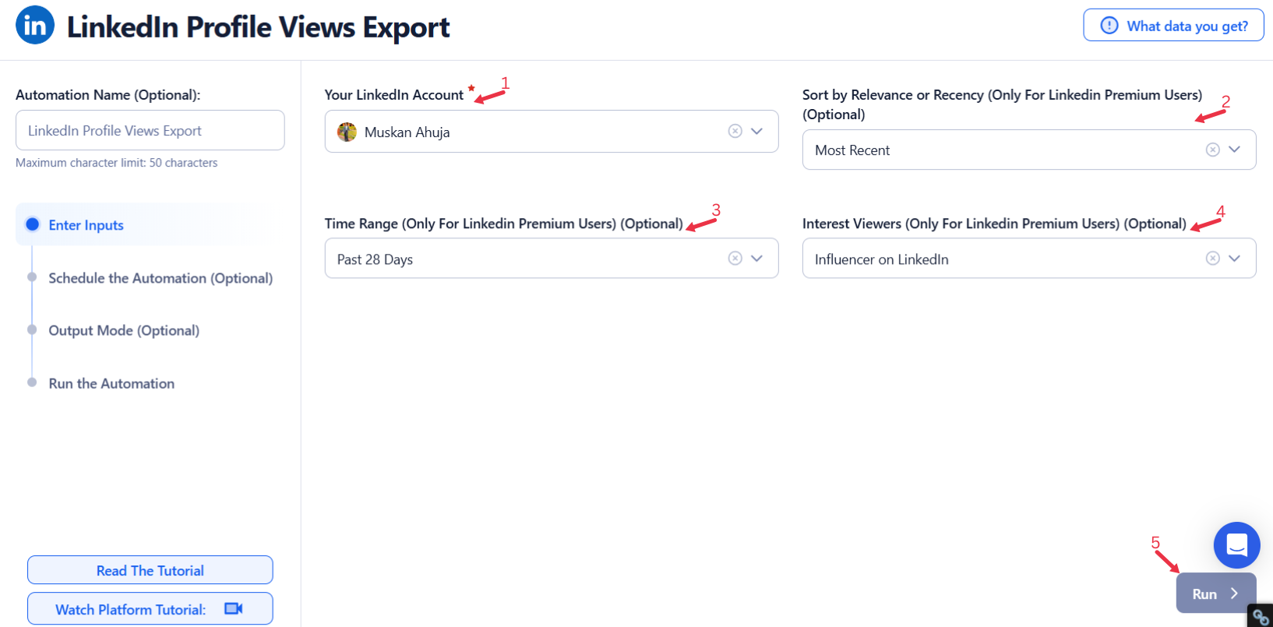Image resolution: width=1273 pixels, height=627 pixels.
Task: Go to Output Mode step
Action: click(x=124, y=330)
